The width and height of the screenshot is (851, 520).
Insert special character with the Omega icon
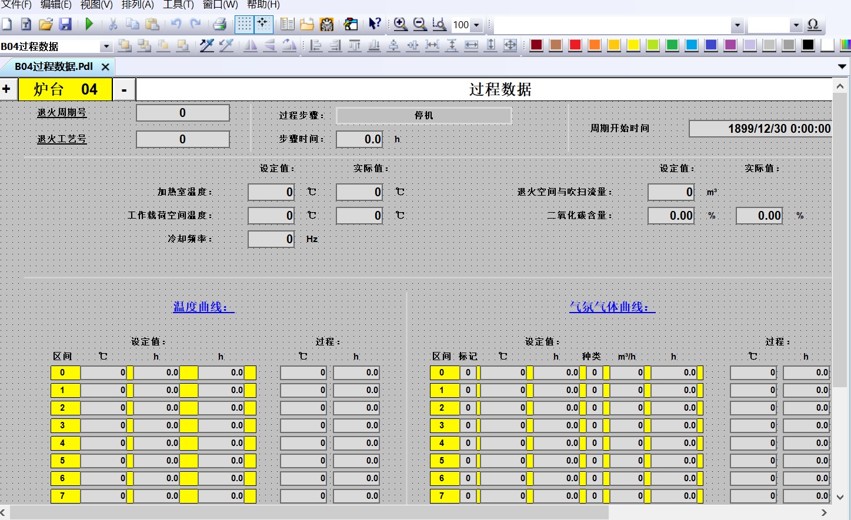tap(813, 25)
